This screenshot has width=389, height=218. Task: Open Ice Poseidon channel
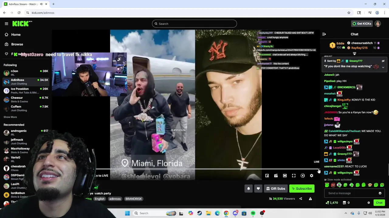26,91
